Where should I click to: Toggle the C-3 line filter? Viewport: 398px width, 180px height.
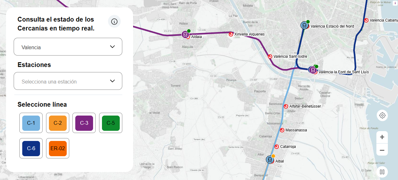click(84, 123)
